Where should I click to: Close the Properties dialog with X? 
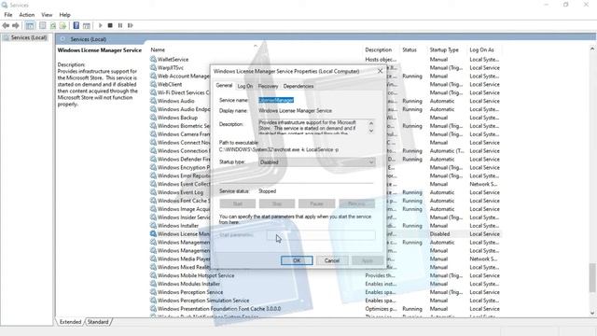tap(380, 71)
